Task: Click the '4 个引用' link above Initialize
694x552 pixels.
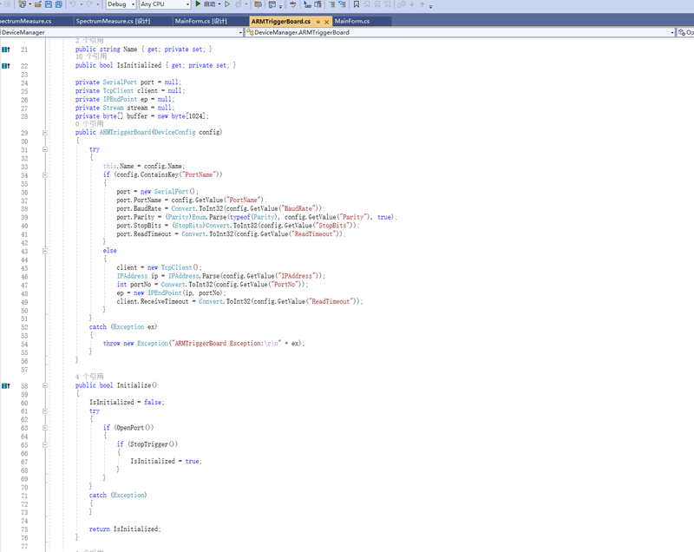Action: pos(89,377)
